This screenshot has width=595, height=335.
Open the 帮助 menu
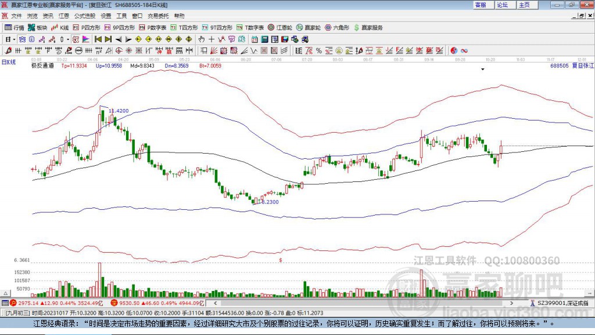tap(179, 16)
